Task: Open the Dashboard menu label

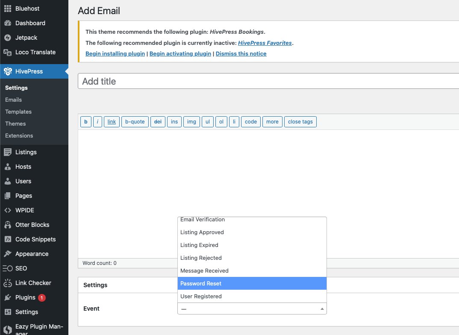Action: [x=30, y=23]
